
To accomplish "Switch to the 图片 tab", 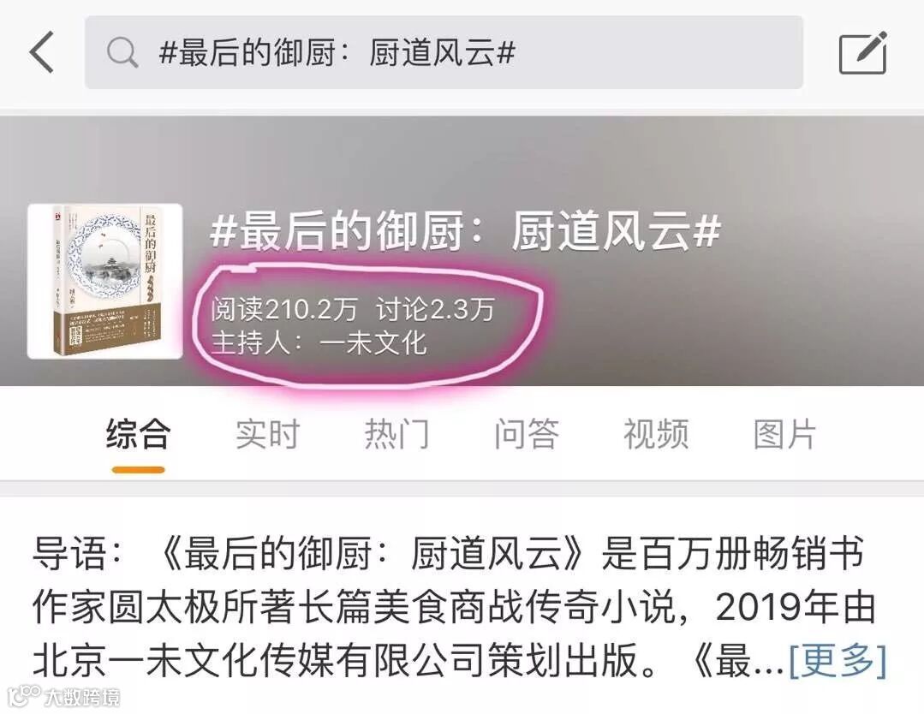I will point(785,433).
